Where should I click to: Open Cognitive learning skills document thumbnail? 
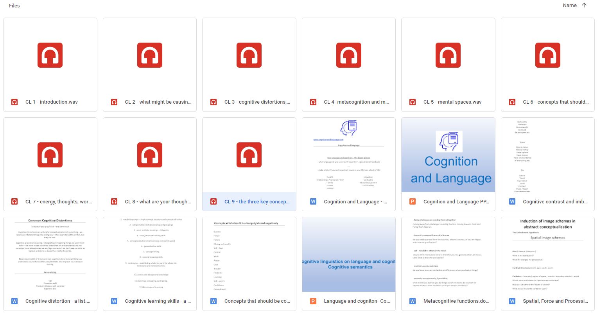pos(150,255)
